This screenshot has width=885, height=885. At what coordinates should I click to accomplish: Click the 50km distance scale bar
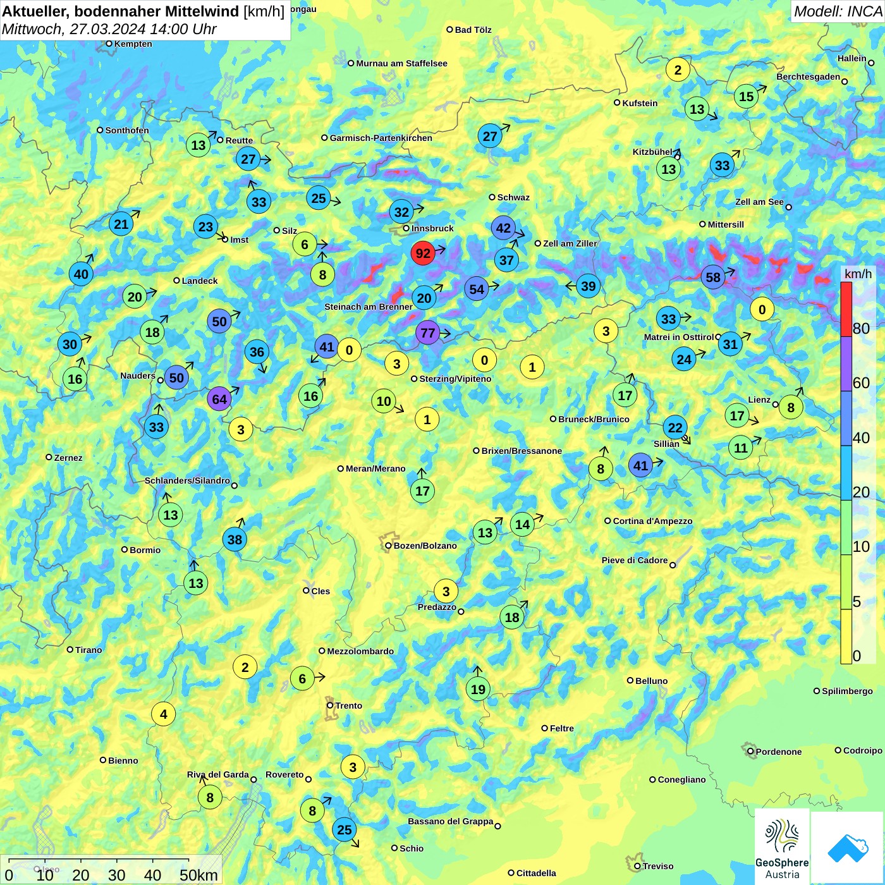pyautogui.click(x=98, y=861)
